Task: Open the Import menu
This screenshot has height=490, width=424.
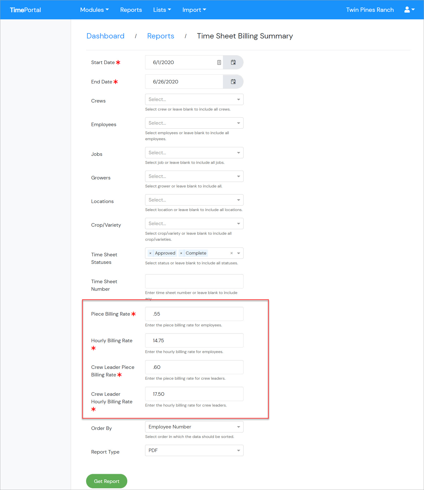Action: coord(194,10)
